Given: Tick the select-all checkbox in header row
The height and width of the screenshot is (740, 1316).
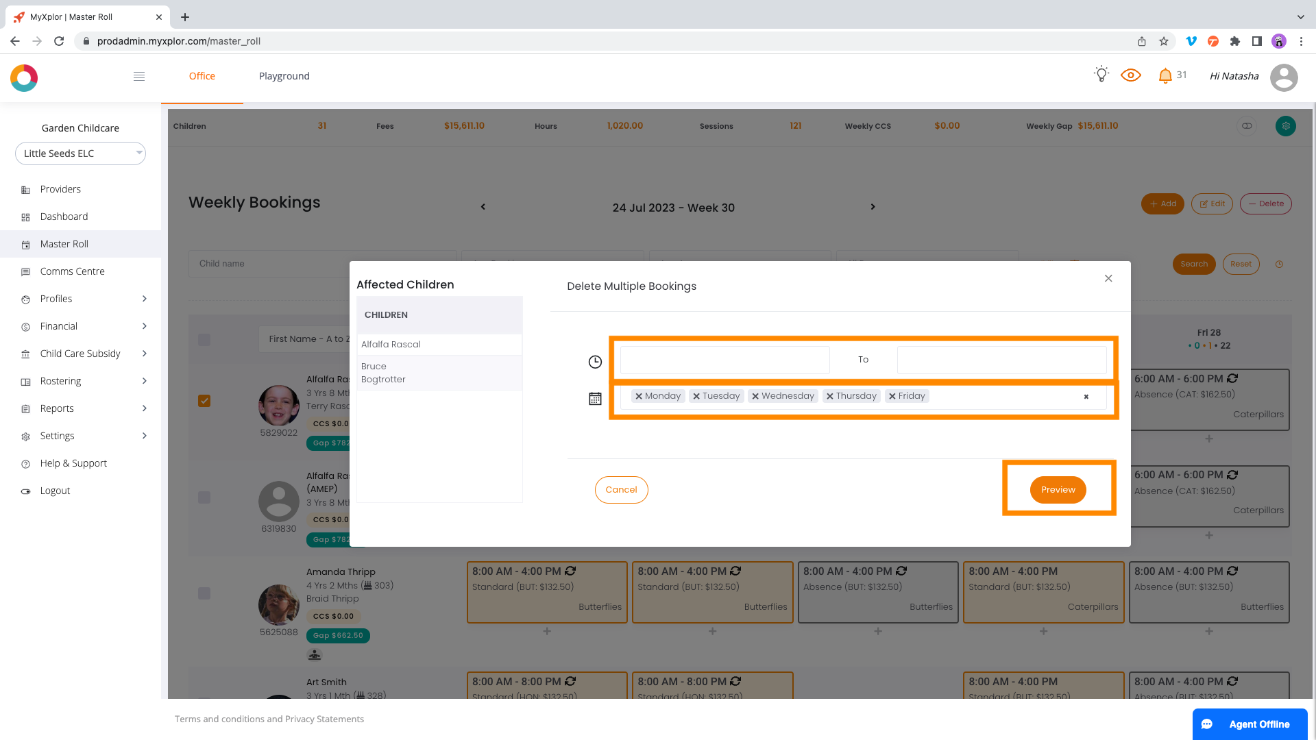Looking at the screenshot, I should (204, 340).
